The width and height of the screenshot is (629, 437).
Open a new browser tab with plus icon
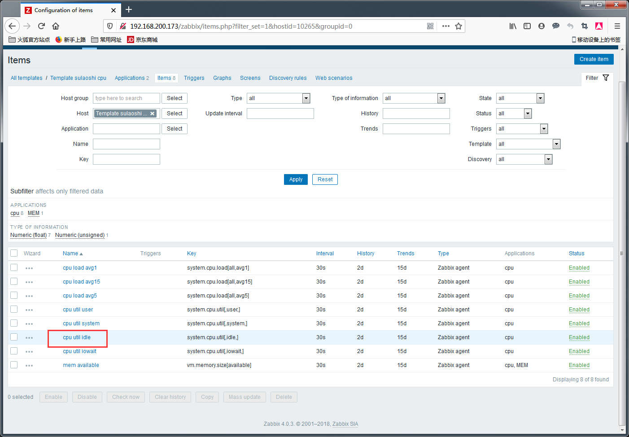coord(129,9)
